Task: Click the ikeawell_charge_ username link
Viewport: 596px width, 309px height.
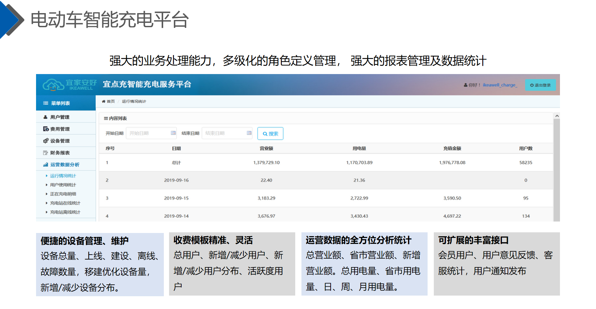Action: (x=499, y=85)
